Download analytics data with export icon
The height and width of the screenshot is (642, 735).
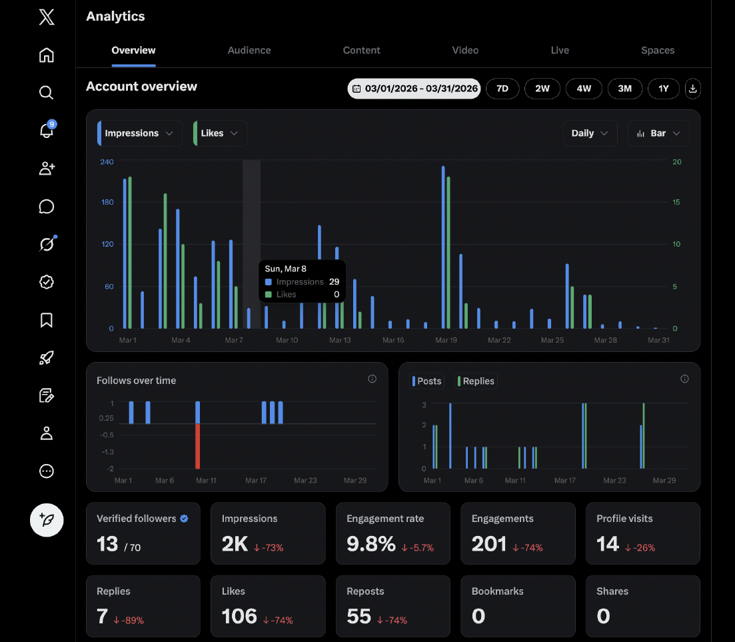(x=693, y=89)
